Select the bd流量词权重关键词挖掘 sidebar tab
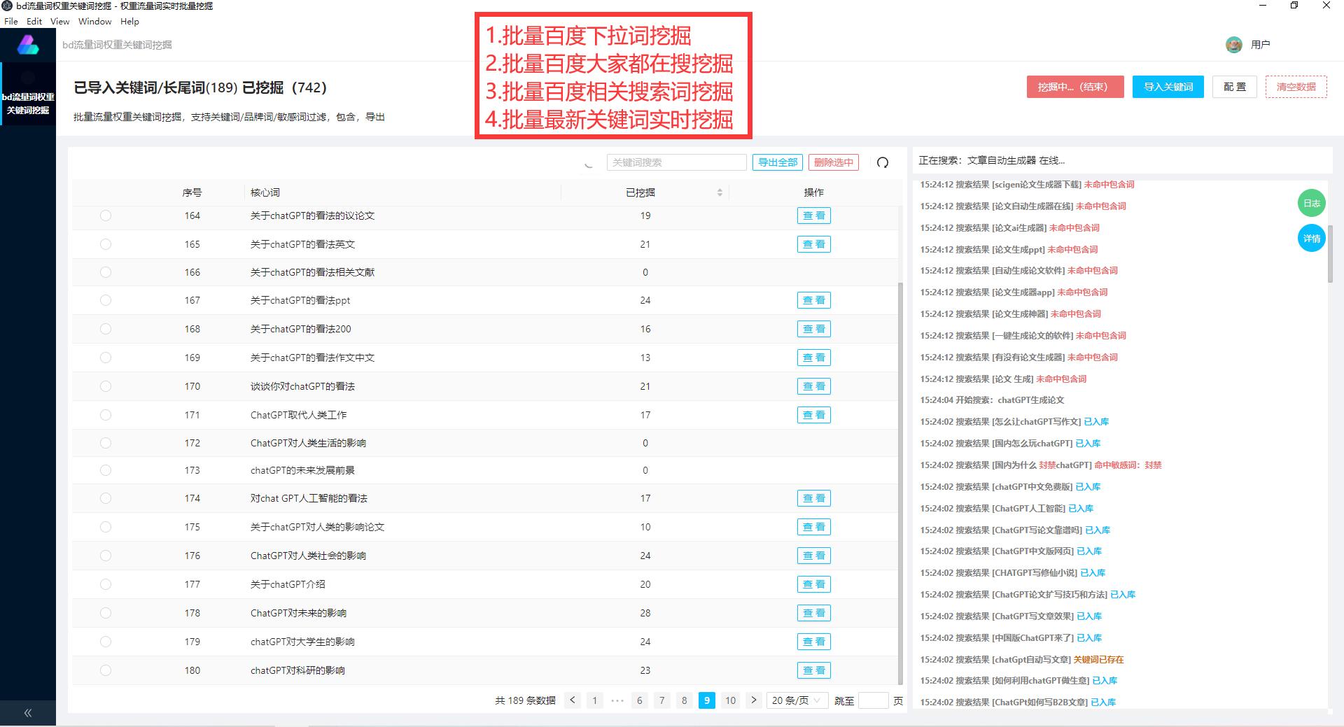 tap(28, 103)
